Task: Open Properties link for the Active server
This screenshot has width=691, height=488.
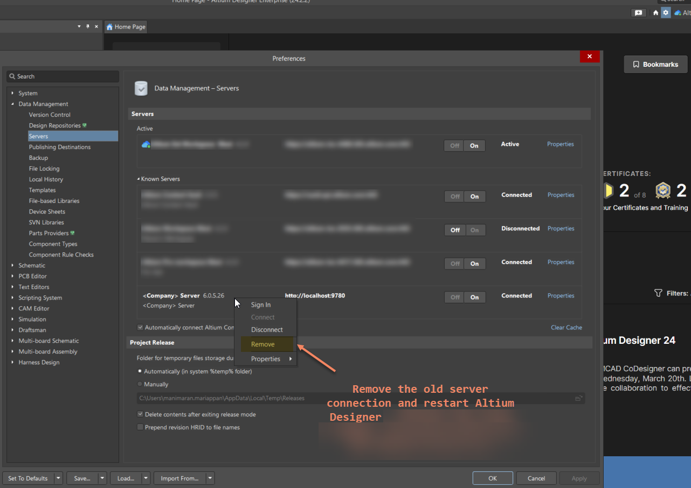Action: pos(561,144)
